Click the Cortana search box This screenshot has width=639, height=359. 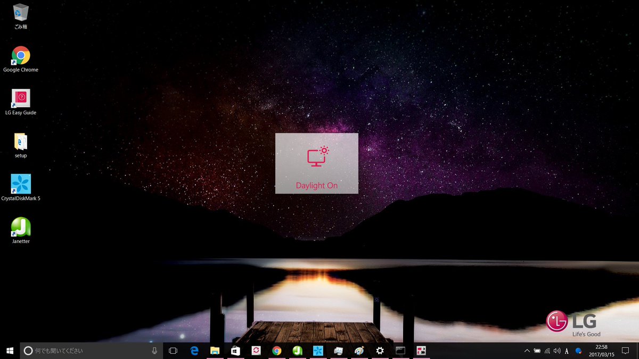[x=91, y=350]
